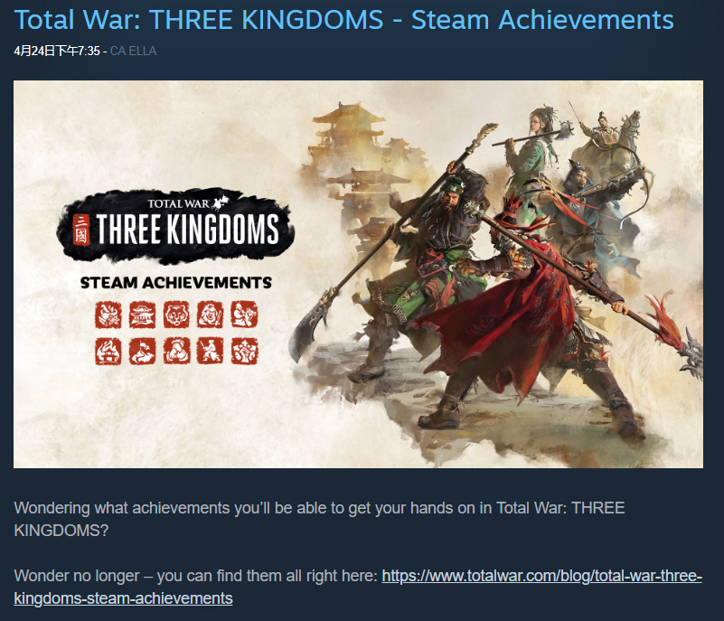This screenshot has width=724, height=621.
Task: Click the Three Kingdoms banner image
Action: pos(358,274)
